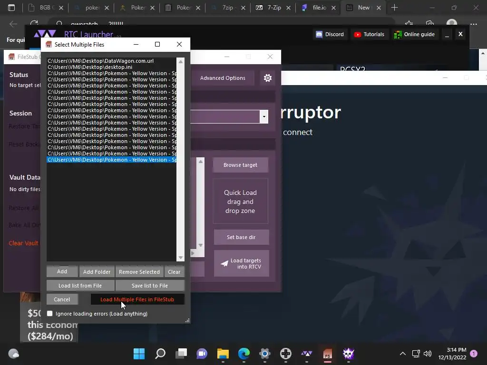Open FileStub FS icon on taskbar
The width and height of the screenshot is (487, 365).
pos(327,354)
